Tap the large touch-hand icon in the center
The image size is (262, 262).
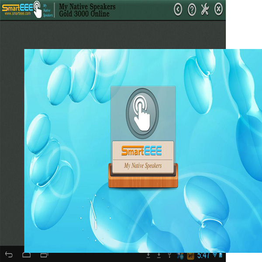(x=143, y=111)
